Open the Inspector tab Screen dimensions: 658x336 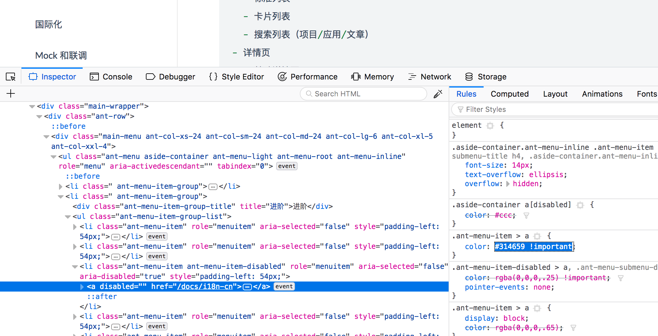point(52,77)
